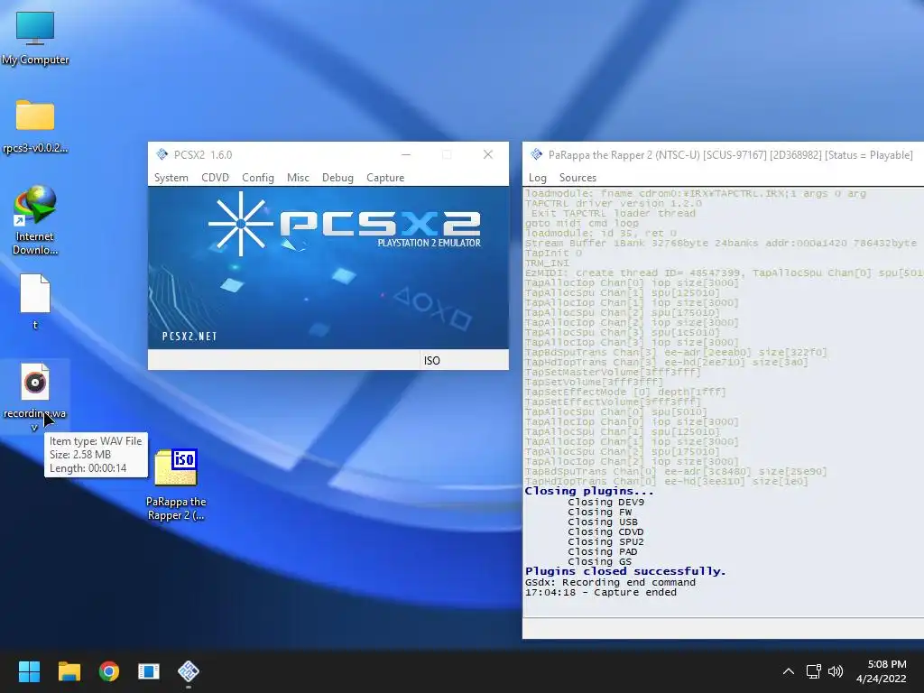Click the 'Closing CDVD' log line

[605, 531]
